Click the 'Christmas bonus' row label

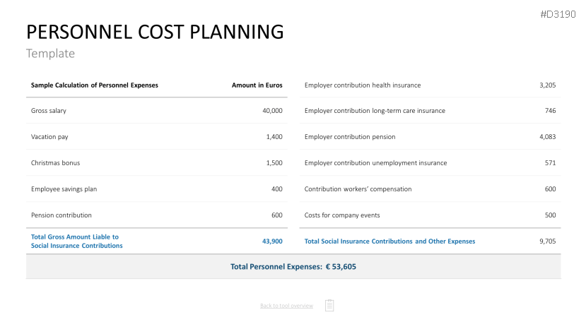pyautogui.click(x=55, y=163)
